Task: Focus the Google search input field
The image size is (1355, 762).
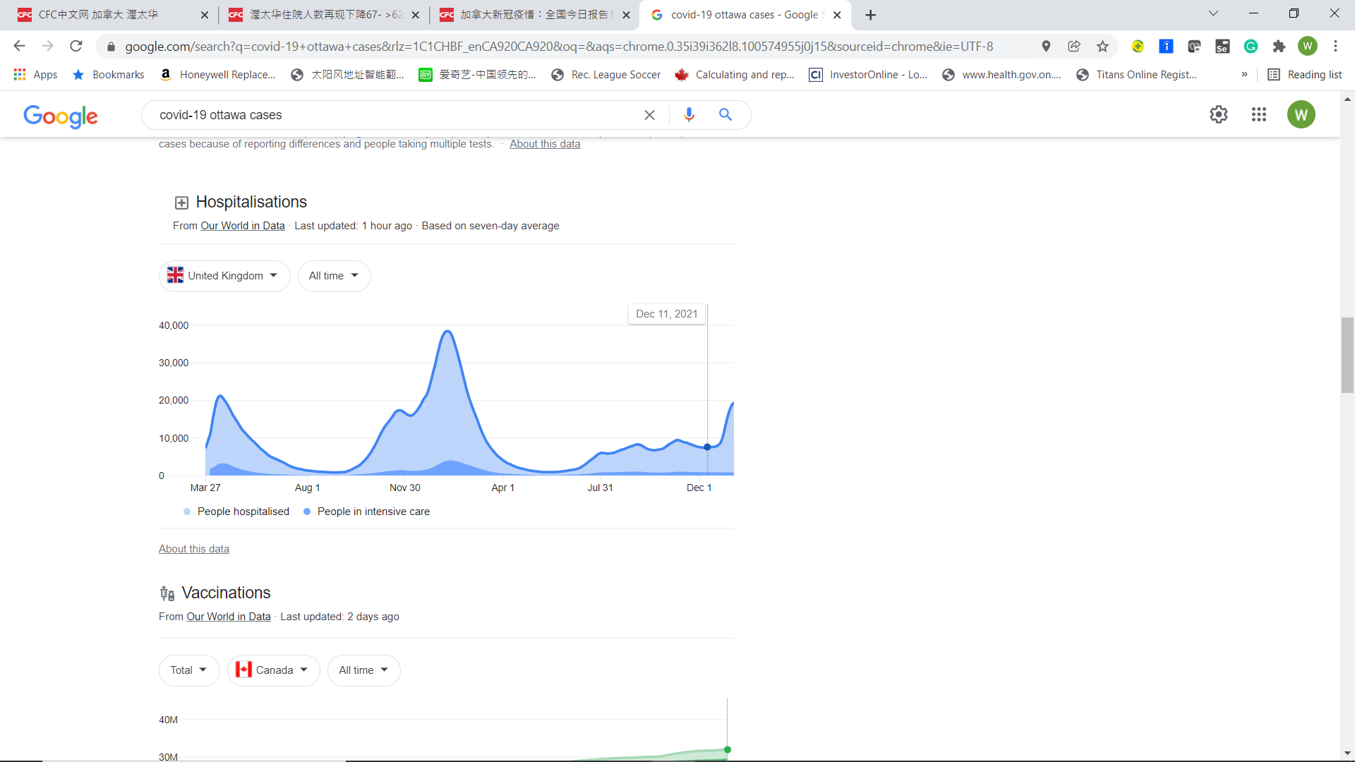Action: point(395,115)
